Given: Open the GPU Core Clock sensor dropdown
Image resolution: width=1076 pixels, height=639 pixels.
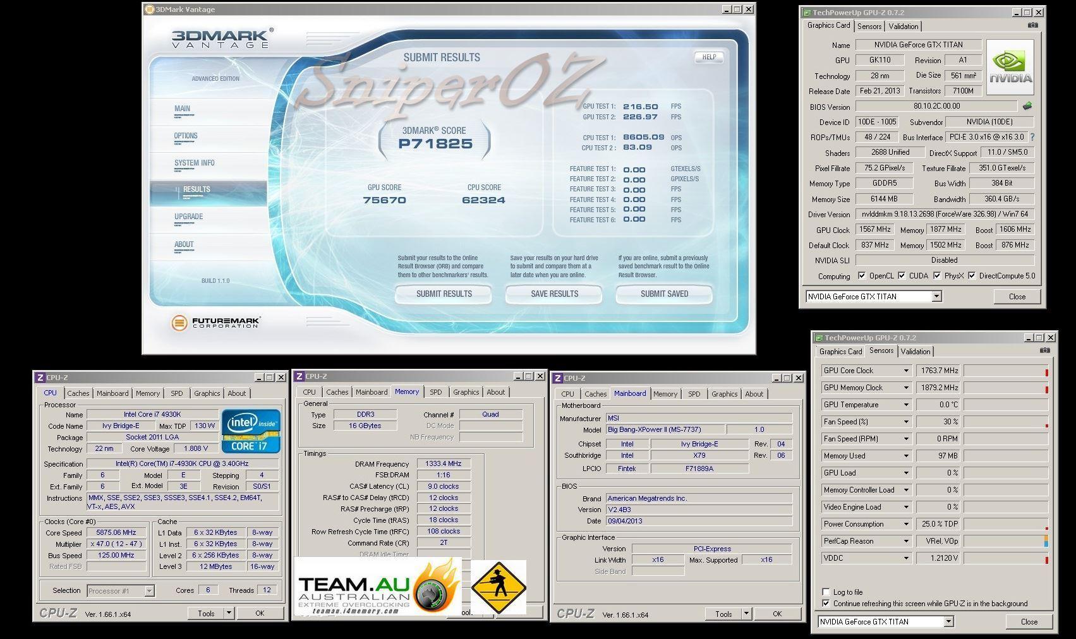Looking at the screenshot, I should click(x=906, y=371).
